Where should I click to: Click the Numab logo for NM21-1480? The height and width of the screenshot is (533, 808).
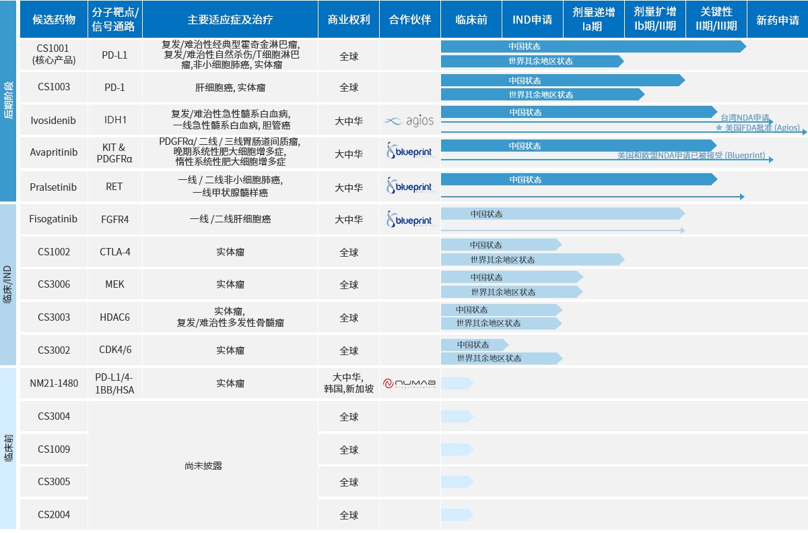coord(409,383)
